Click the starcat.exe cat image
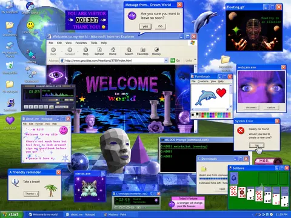 coord(89,188)
